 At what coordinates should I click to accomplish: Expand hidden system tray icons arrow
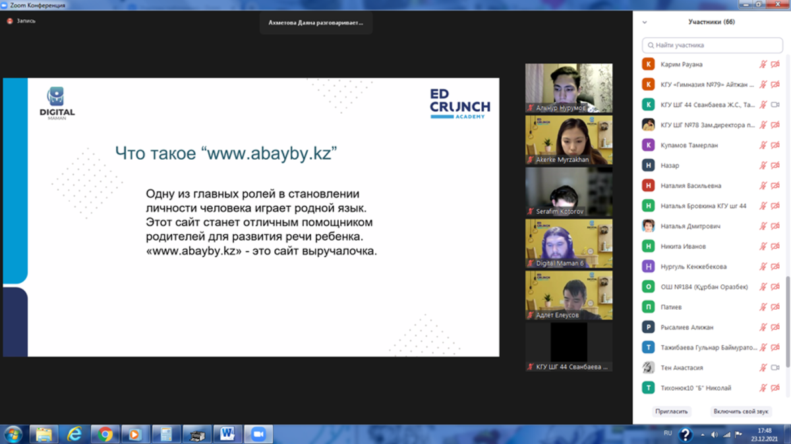point(703,435)
